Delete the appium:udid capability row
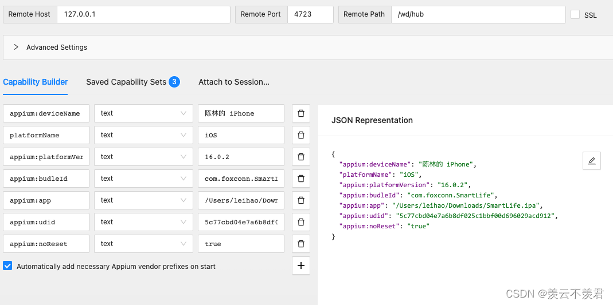The image size is (613, 305). coord(301,222)
